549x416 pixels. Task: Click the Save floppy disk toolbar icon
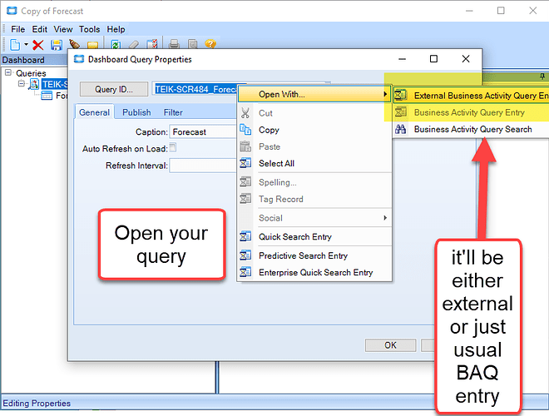pos(56,45)
